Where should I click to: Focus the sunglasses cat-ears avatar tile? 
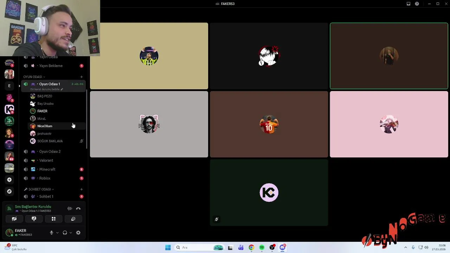149,124
